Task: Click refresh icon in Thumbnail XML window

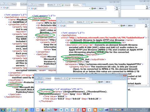Action: pos(65,78)
